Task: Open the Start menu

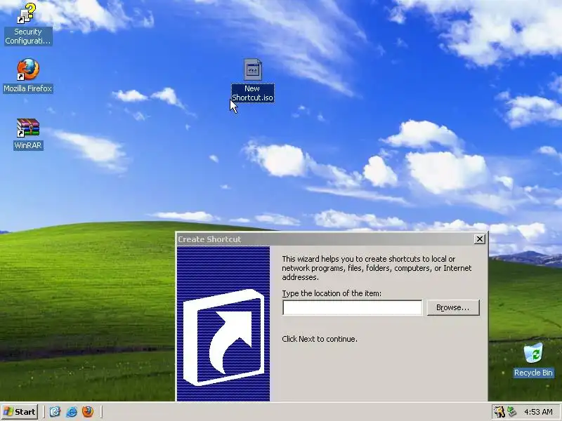Action: pos(20,412)
